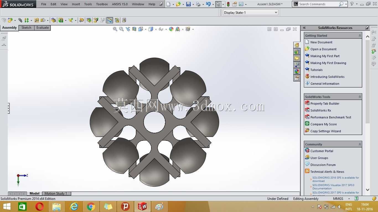Click the Apply Scene icon
Image resolution: width=378 pixels, height=212 pixels.
(x=178, y=29)
